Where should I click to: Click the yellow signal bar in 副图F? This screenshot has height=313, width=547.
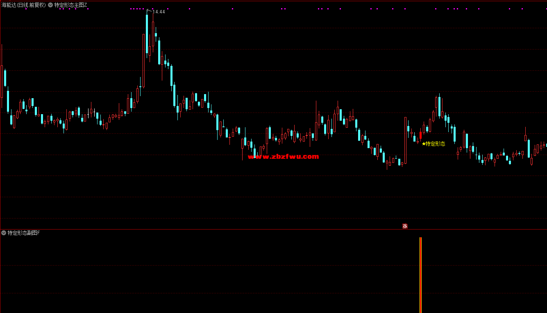pos(420,275)
